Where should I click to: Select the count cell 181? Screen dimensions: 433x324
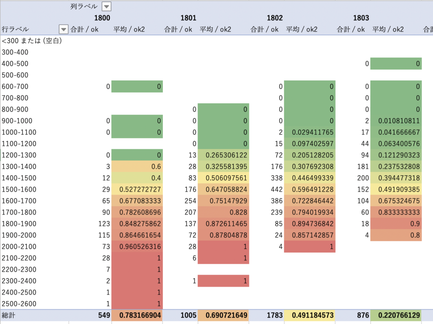pyautogui.click(x=363, y=167)
